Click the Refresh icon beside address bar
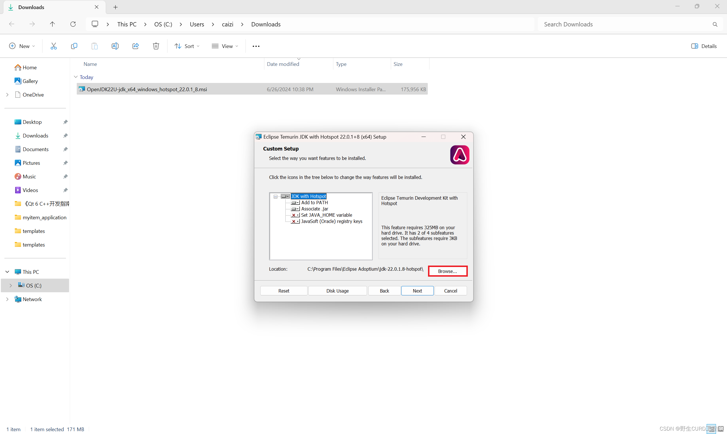 pyautogui.click(x=73, y=24)
